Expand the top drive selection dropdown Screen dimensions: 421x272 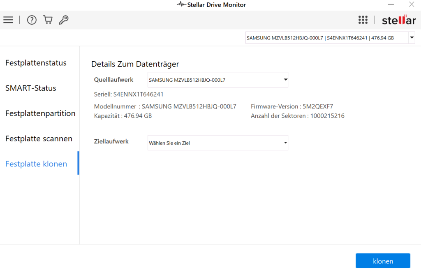pos(412,38)
